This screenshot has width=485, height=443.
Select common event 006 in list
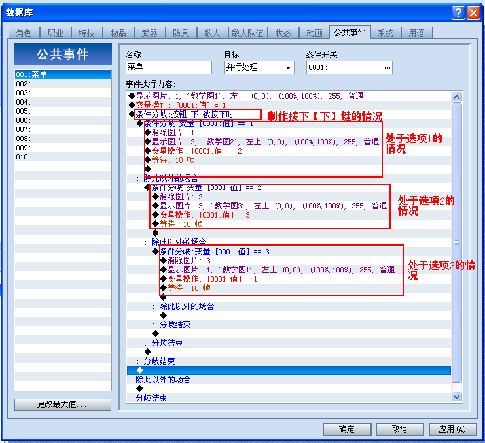click(x=63, y=120)
